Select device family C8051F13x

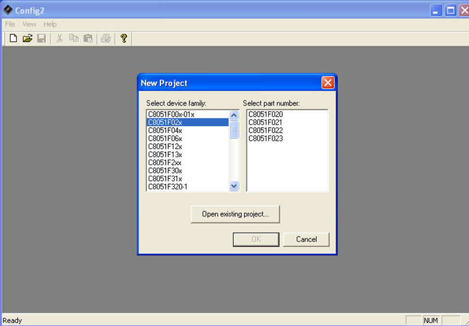point(188,155)
